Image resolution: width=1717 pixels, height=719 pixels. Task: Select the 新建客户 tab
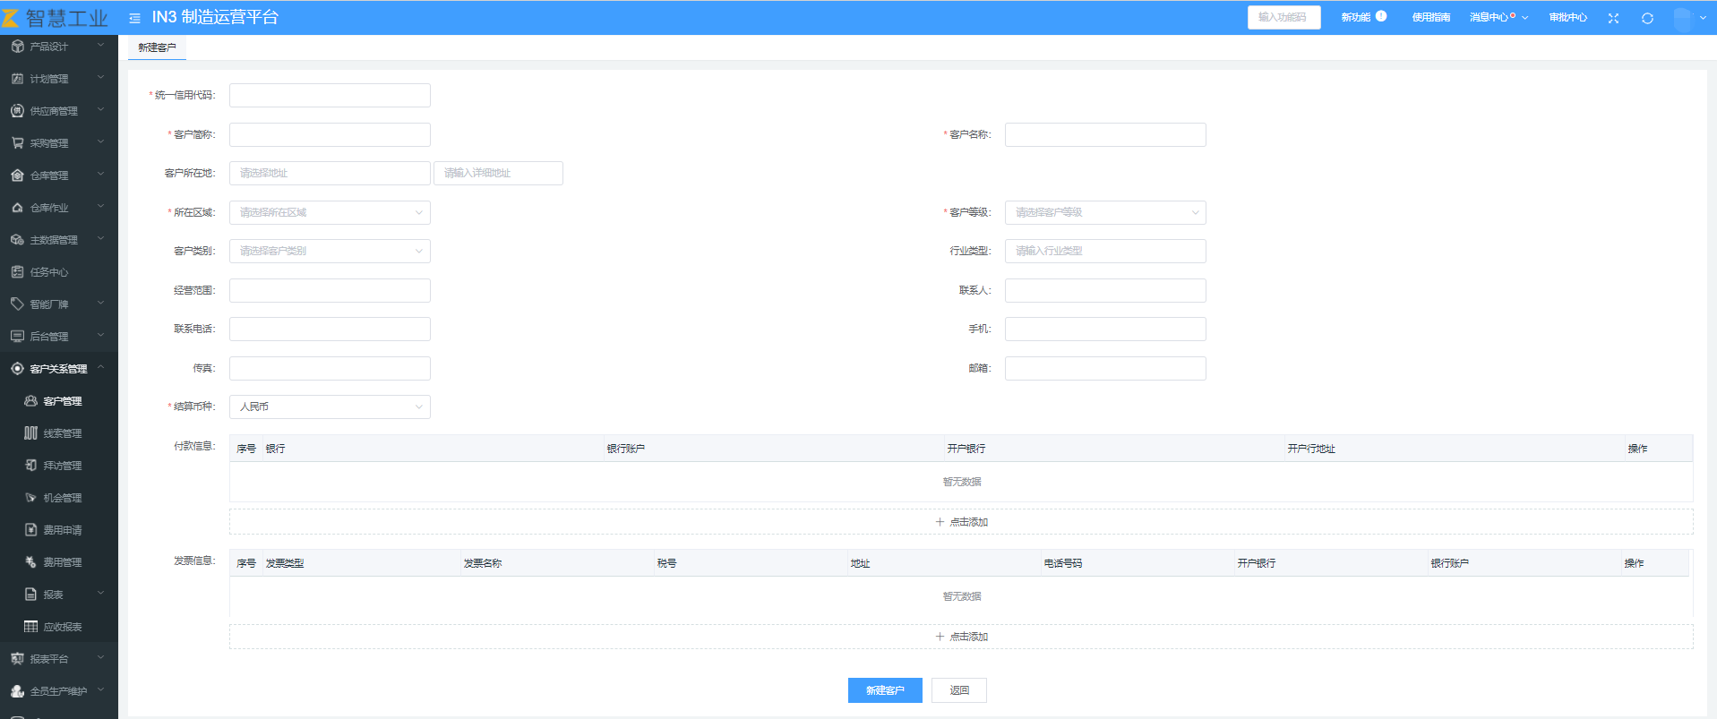pyautogui.click(x=157, y=47)
